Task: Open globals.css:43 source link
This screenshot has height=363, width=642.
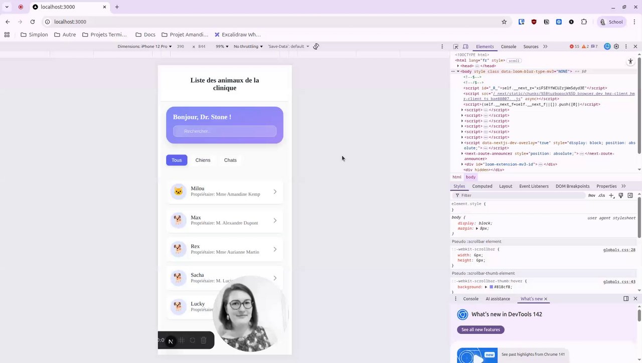Action: point(619,282)
